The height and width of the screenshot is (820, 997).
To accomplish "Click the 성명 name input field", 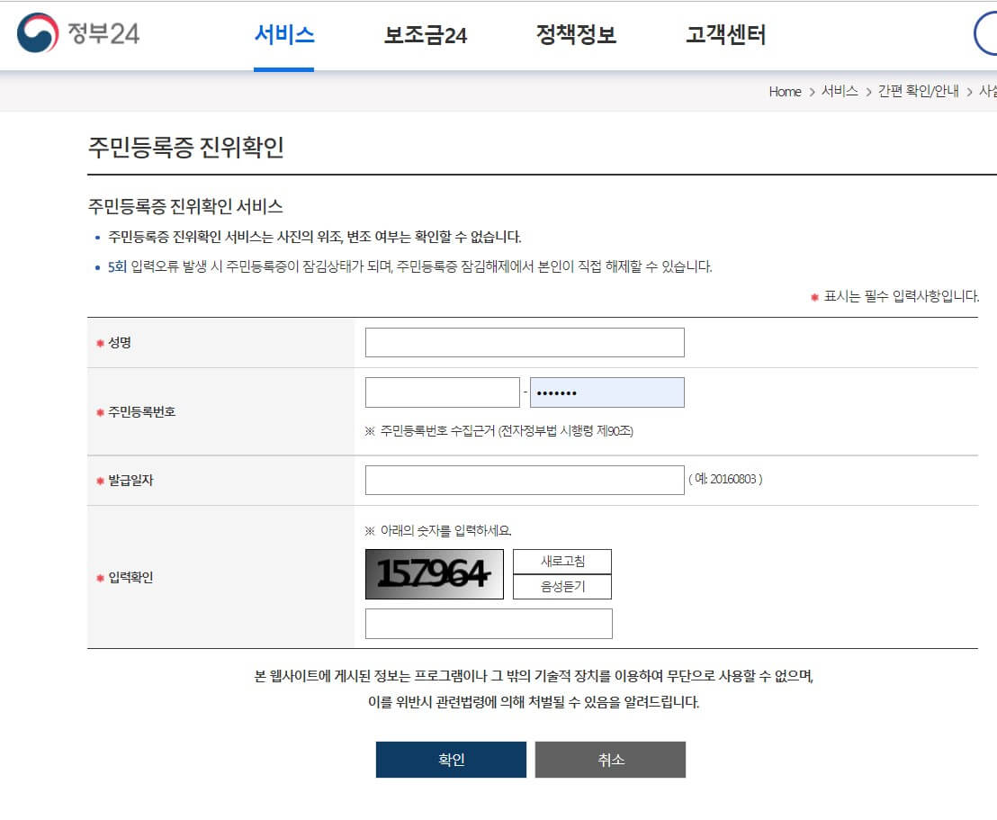I will 524,342.
